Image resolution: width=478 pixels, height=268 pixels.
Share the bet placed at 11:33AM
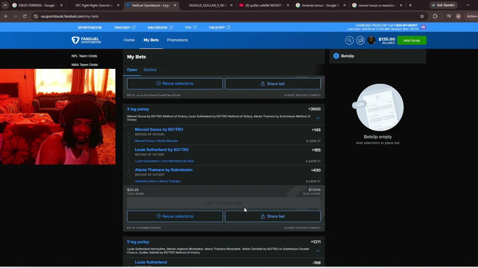coord(273,84)
